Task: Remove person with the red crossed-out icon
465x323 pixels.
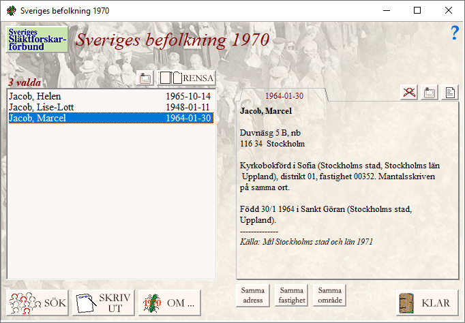Action: click(x=409, y=93)
